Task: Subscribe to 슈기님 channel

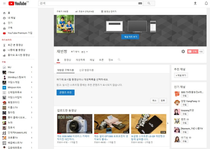Action: pyautogui.click(x=184, y=141)
